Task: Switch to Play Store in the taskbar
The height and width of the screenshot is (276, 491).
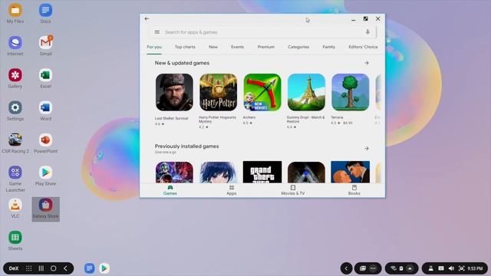Action: click(104, 268)
